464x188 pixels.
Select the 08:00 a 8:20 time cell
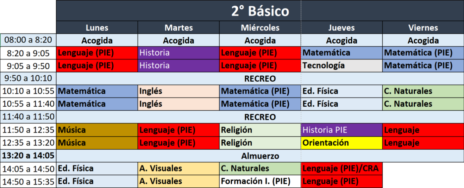tap(28, 41)
